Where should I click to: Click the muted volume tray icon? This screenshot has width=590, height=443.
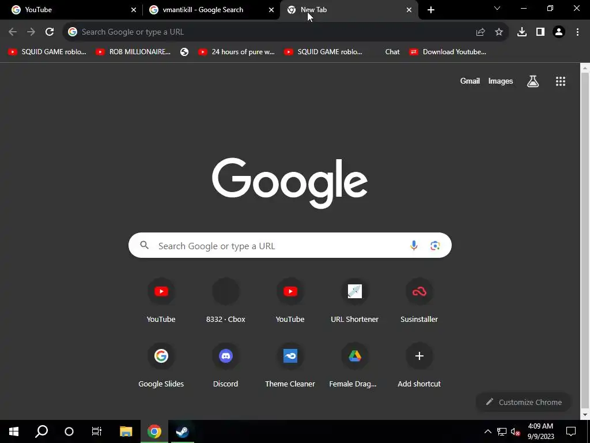pyautogui.click(x=515, y=431)
